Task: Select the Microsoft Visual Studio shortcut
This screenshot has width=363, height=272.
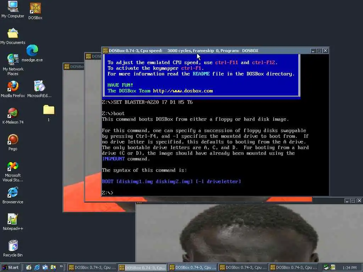Action: click(13, 172)
